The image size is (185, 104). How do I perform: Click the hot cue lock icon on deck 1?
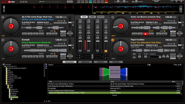[65, 21]
